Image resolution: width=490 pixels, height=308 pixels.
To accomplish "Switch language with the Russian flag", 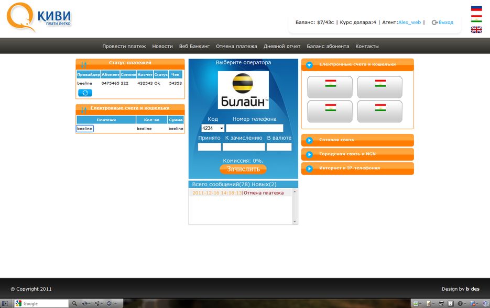I will [476, 8].
